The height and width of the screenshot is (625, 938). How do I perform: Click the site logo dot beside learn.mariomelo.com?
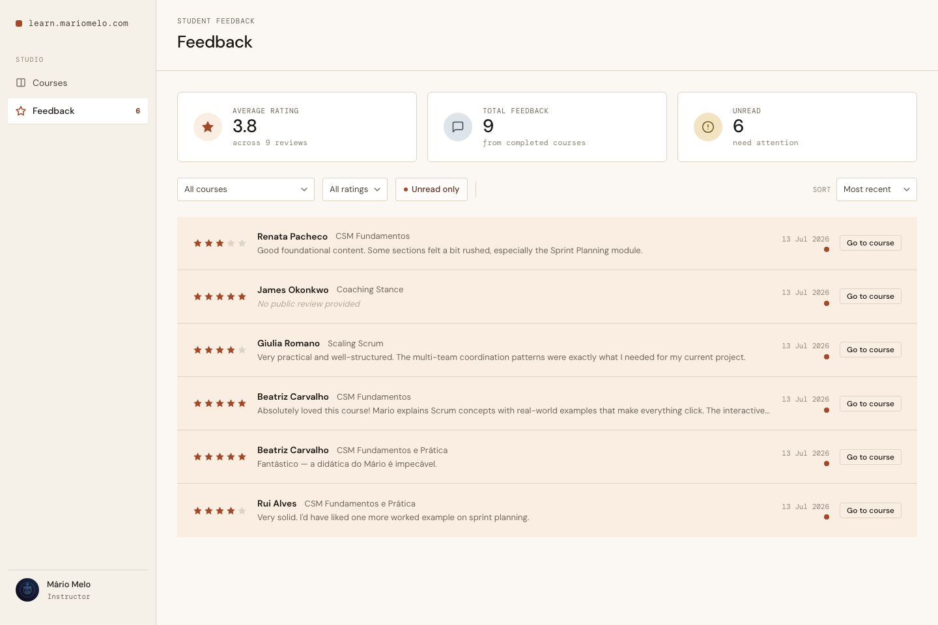[19, 23]
